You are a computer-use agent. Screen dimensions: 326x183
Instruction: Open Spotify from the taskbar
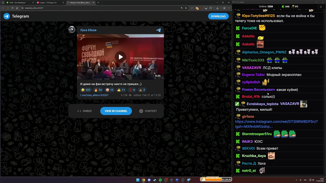point(160,180)
